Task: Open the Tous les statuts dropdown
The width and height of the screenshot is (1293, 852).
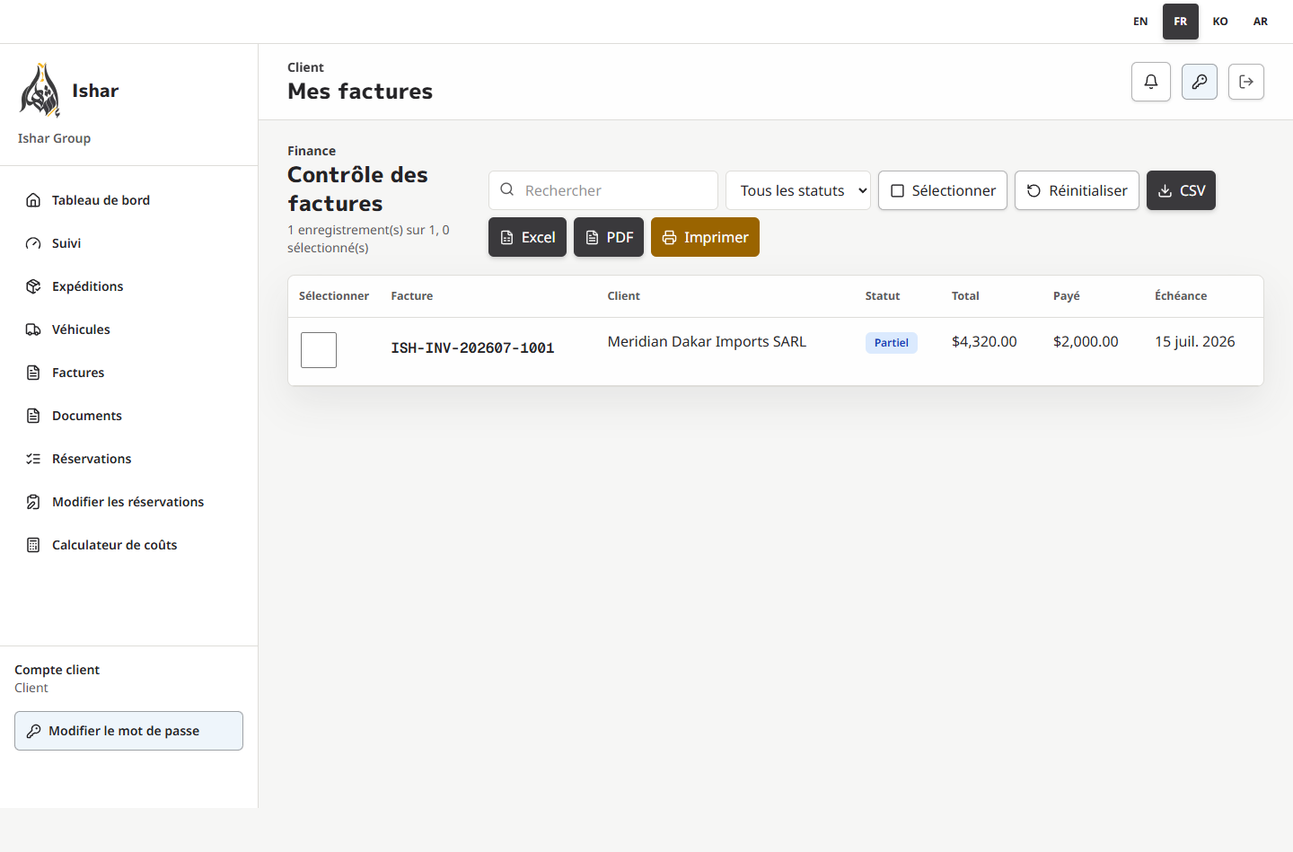Action: 798,190
